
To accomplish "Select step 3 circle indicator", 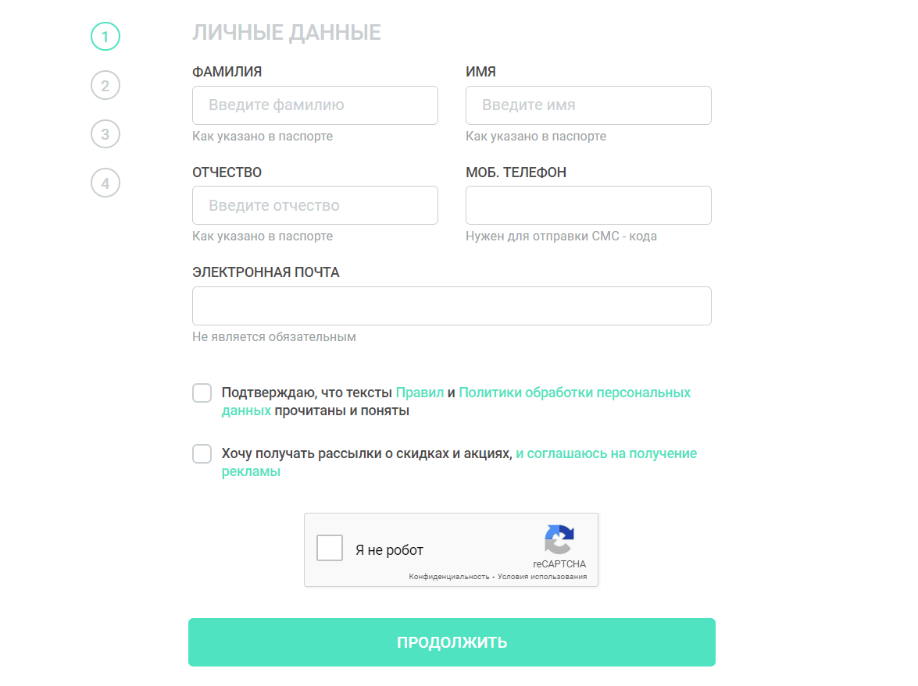I will coord(105,134).
